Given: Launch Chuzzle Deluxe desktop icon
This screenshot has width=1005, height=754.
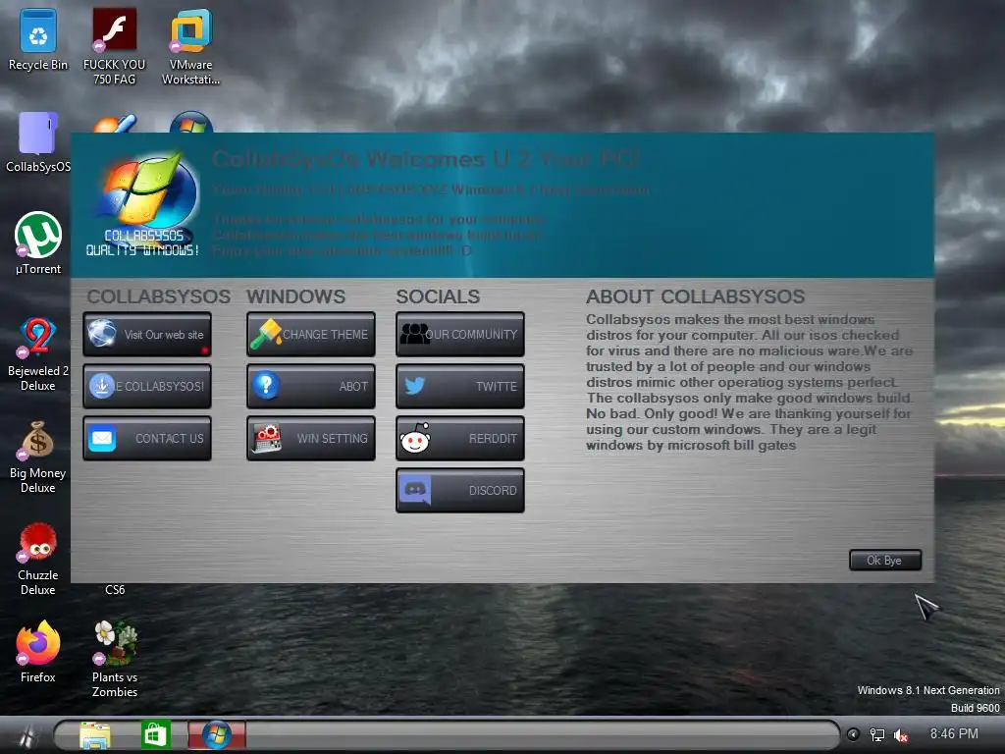Looking at the screenshot, I should [x=38, y=559].
